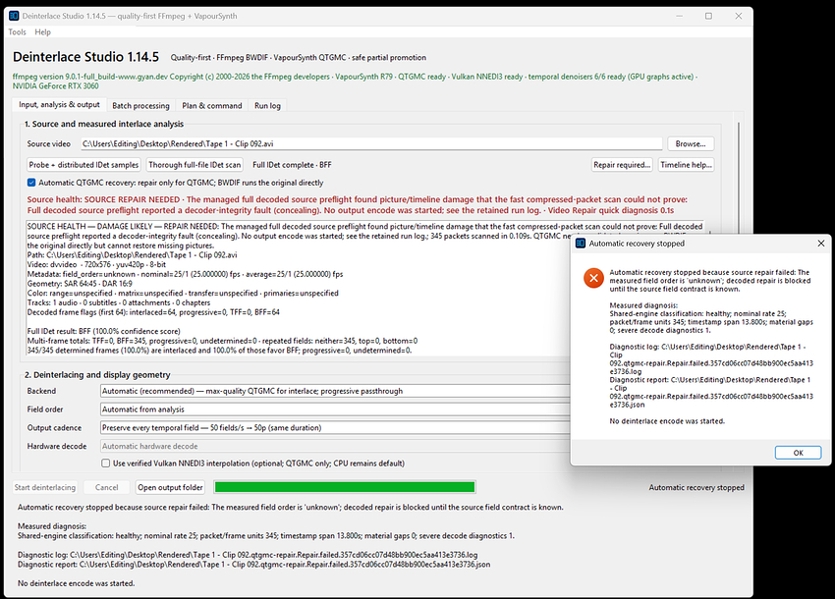Click the Deinterlace Studio app icon in title bar
This screenshot has width=835, height=599.
[x=14, y=16]
